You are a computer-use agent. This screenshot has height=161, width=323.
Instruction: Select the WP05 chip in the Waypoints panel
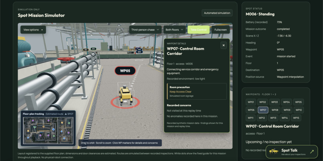point(299,102)
